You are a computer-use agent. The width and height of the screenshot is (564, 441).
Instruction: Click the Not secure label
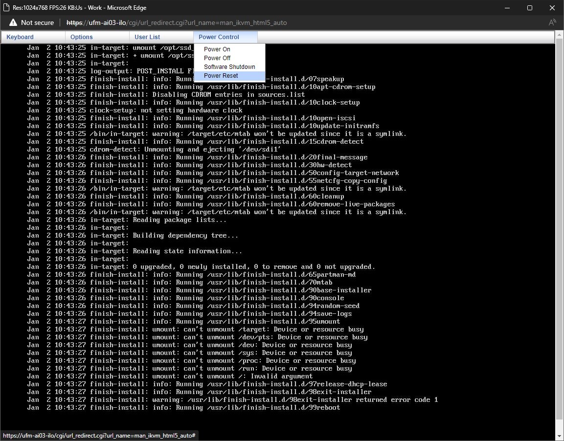pos(37,22)
